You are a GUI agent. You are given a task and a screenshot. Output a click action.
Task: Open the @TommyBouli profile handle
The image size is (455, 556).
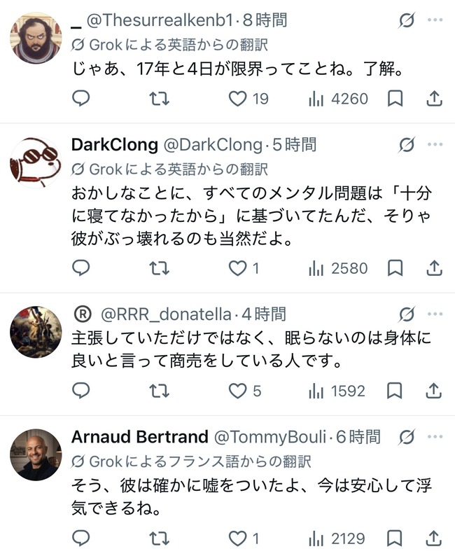(270, 437)
